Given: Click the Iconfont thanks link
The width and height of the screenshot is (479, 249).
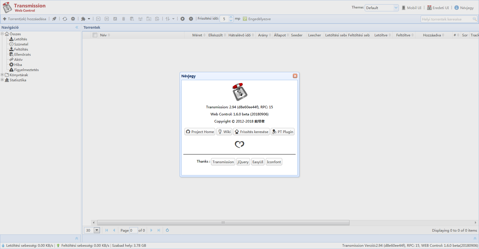Looking at the screenshot, I should click(x=274, y=162).
